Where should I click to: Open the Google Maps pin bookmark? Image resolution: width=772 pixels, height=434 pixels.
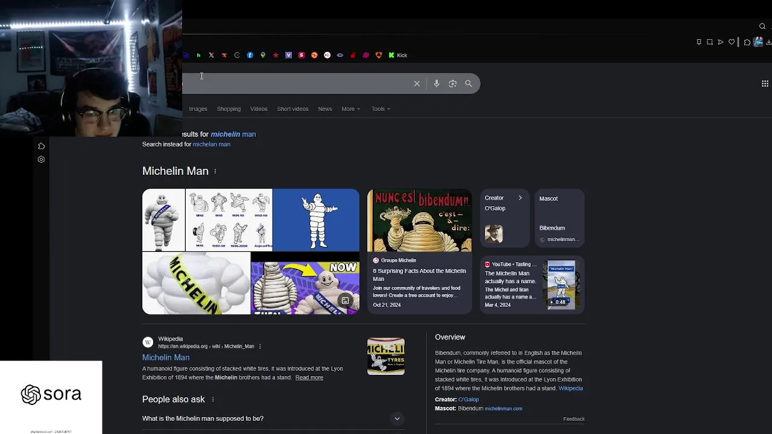coord(263,55)
